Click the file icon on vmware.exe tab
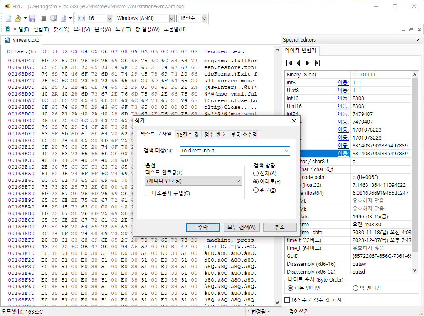Image resolution: width=424 pixels, height=316 pixels. coord(7,40)
